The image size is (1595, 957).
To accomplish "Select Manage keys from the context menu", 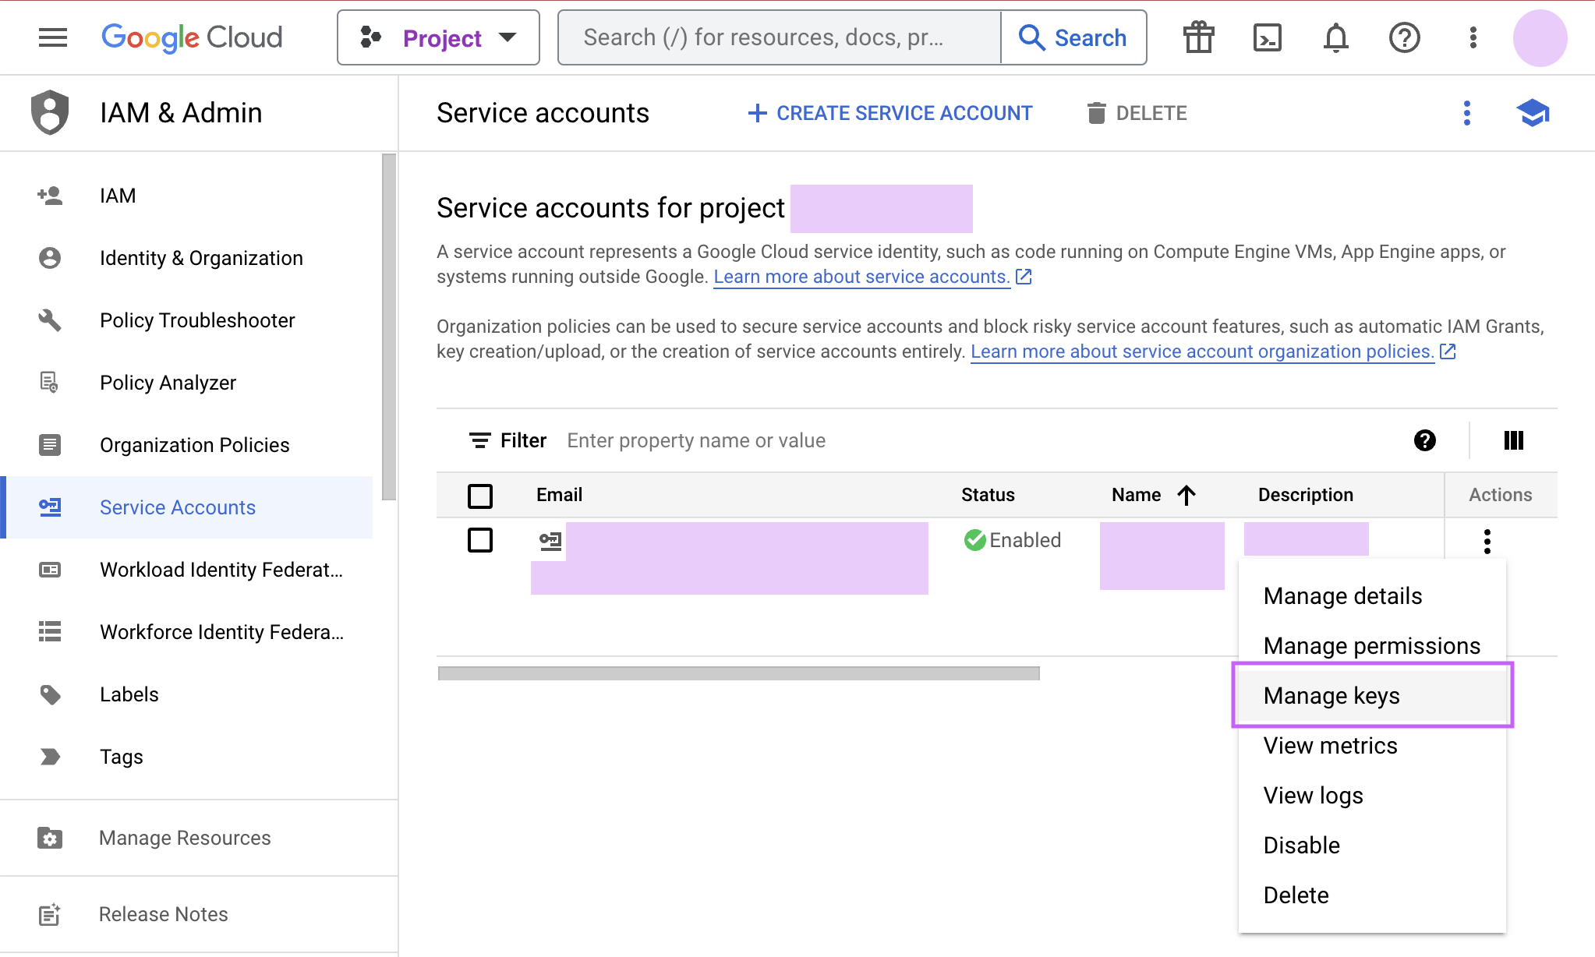I will click(1332, 695).
